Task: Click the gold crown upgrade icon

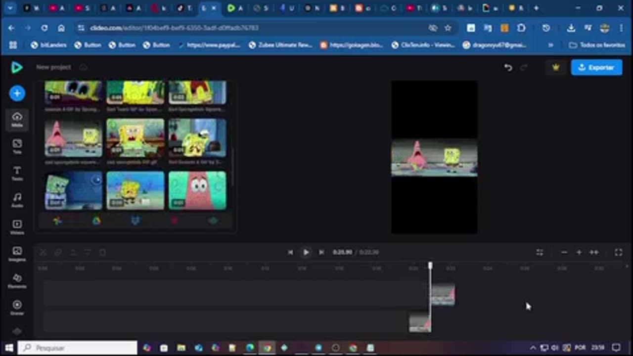Action: pos(556,67)
